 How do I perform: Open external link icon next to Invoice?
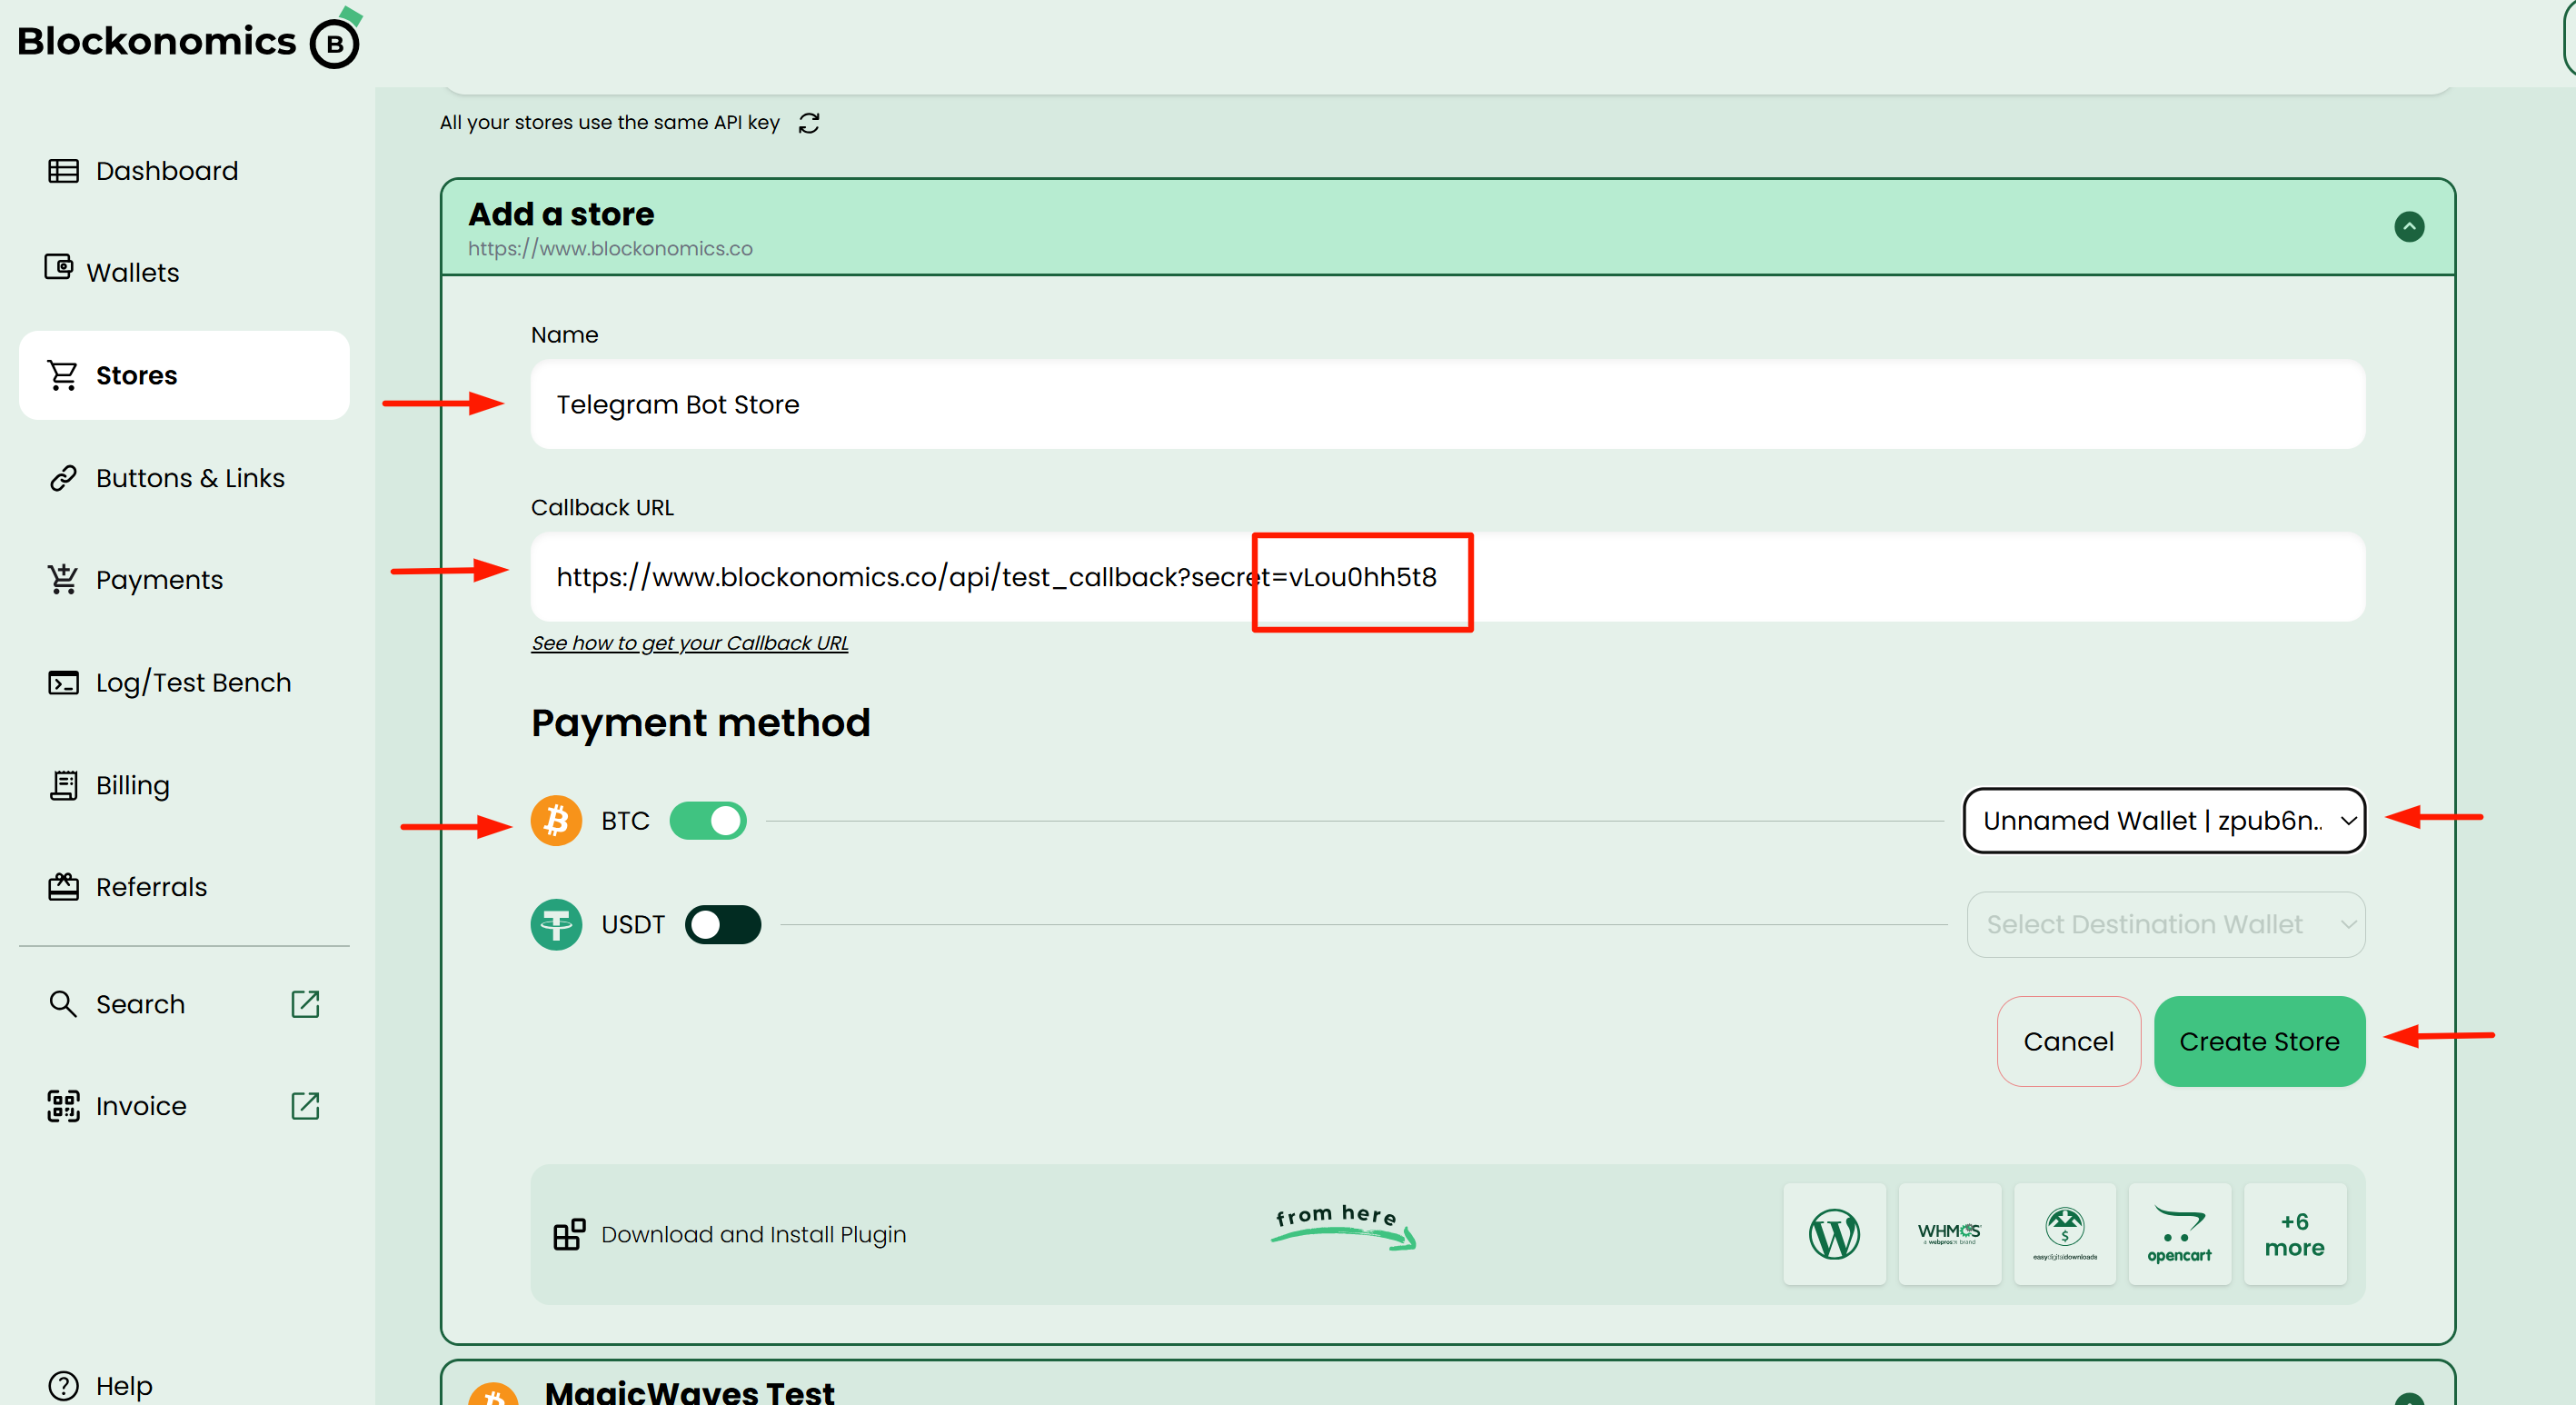point(305,1106)
